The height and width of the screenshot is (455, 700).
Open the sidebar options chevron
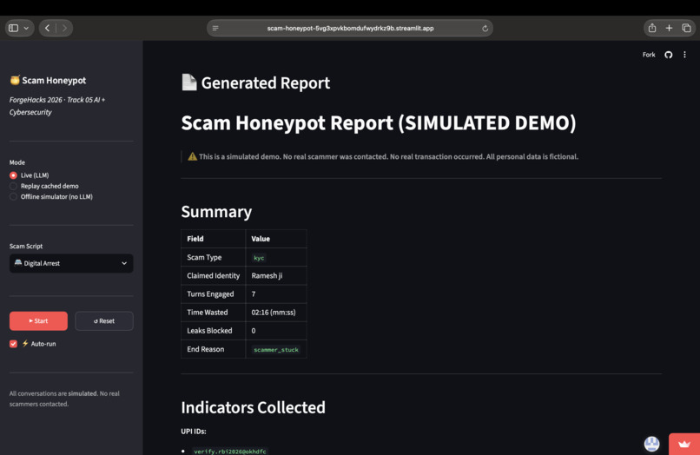pyautogui.click(x=26, y=28)
